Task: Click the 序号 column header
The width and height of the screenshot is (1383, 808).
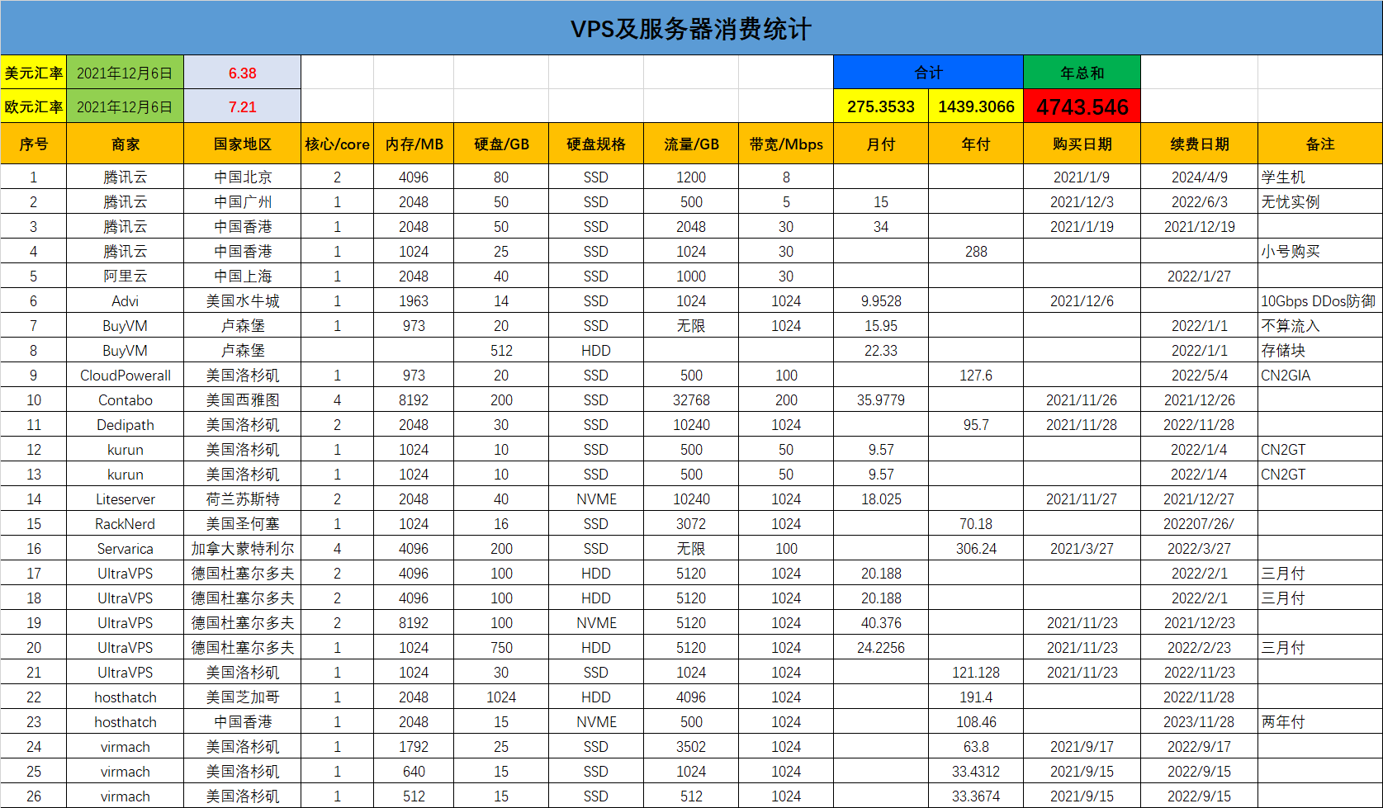Action: coord(34,144)
